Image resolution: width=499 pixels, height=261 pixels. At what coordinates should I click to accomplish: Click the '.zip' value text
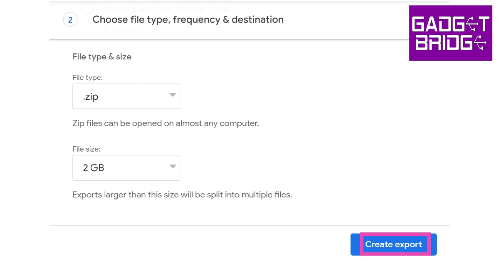(90, 97)
